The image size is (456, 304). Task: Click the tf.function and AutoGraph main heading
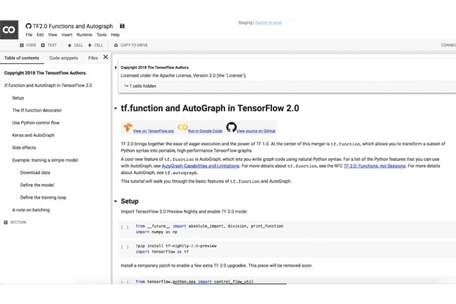coord(210,108)
